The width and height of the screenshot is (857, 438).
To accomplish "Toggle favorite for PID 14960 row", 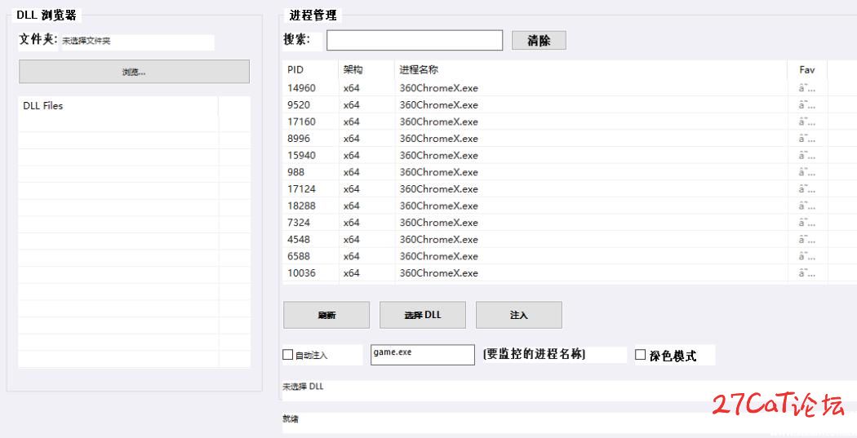I will (807, 88).
